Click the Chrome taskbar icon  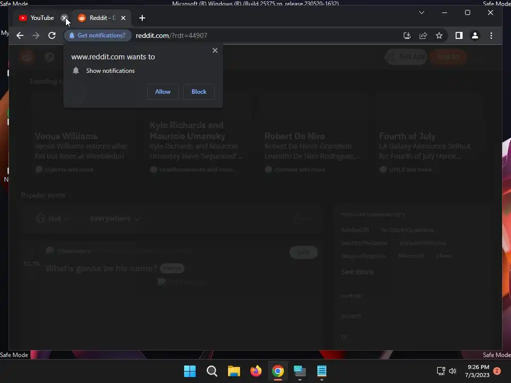click(277, 371)
